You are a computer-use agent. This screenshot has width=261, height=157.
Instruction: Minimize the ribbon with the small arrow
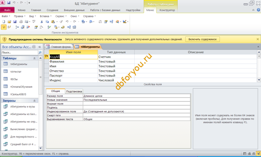pos(253,10)
